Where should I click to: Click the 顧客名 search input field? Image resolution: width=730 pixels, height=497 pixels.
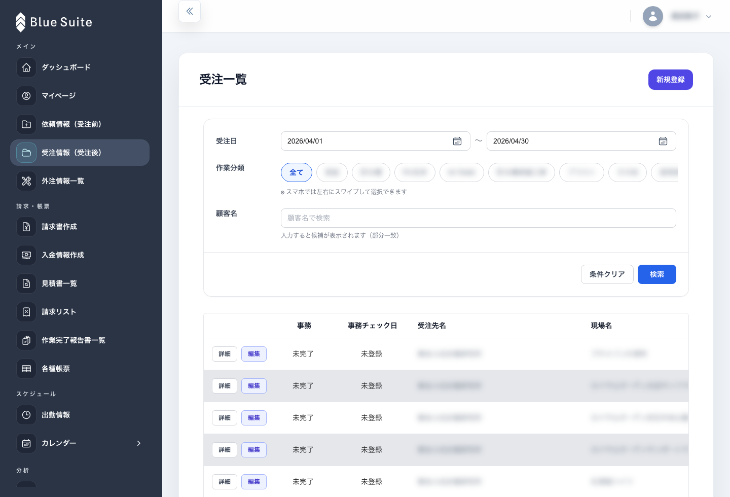point(479,218)
